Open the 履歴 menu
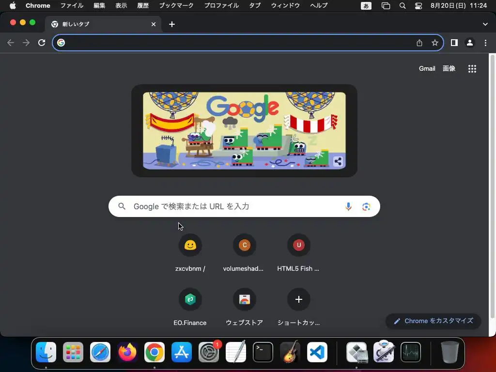This screenshot has height=372, width=496. [x=143, y=5]
